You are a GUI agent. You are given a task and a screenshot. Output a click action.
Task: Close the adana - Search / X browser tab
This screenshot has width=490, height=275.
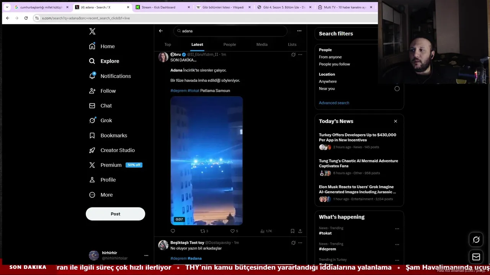[128, 7]
